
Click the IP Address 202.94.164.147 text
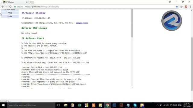pos(36,18)
